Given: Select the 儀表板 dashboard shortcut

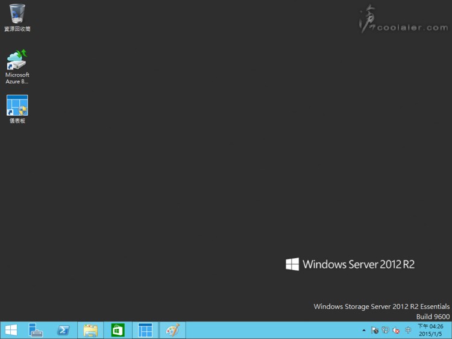Looking at the screenshot, I should pos(17,109).
